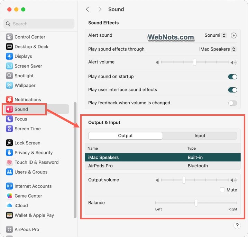Click the Control Center sidebar icon
The height and width of the screenshot is (237, 248).
coord(9,37)
